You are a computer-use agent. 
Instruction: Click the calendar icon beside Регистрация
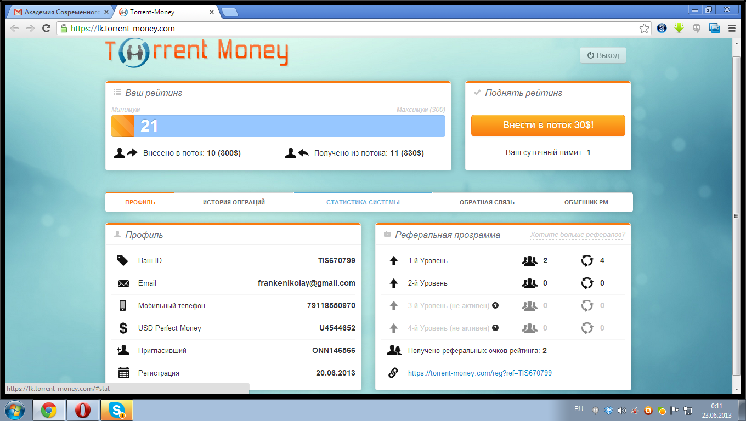pyautogui.click(x=123, y=373)
